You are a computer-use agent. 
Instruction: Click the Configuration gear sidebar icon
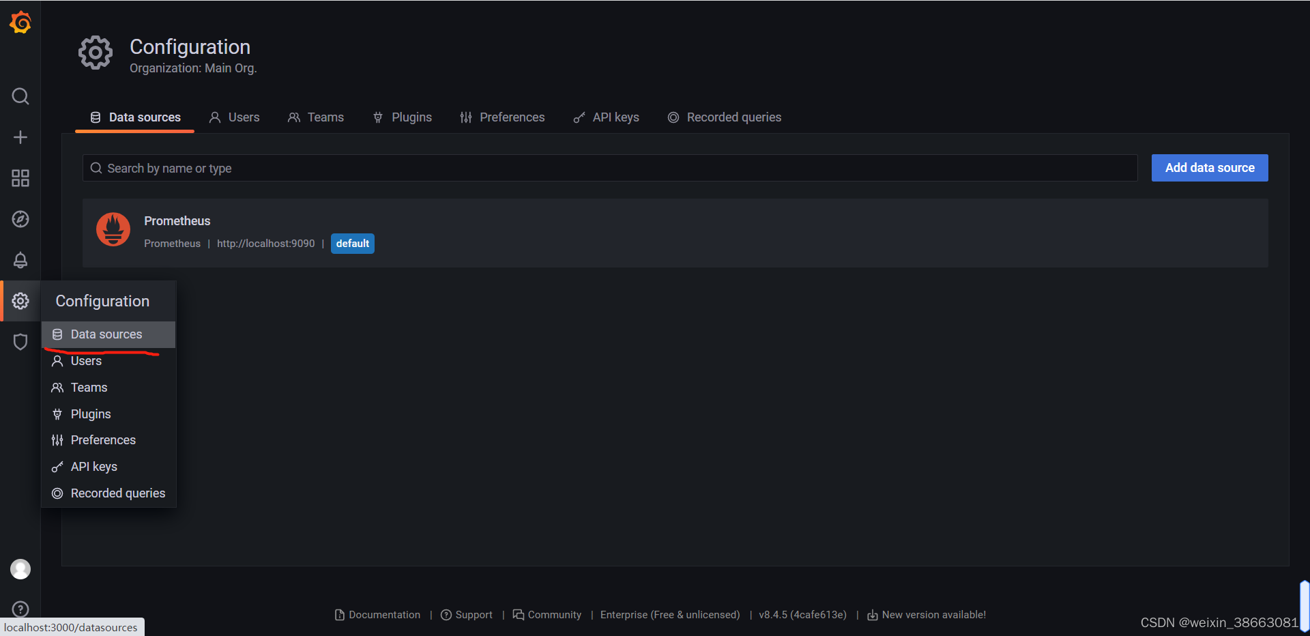[20, 301]
